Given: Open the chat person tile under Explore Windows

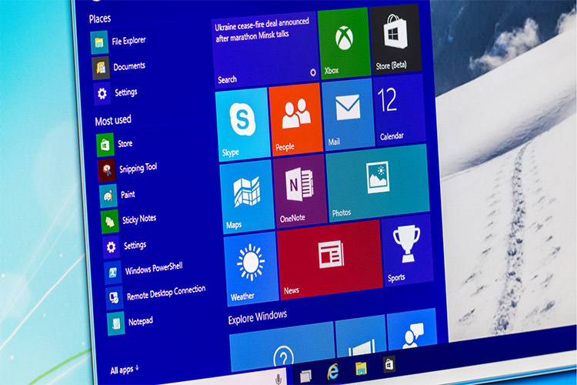Looking at the screenshot, I should point(412,329).
